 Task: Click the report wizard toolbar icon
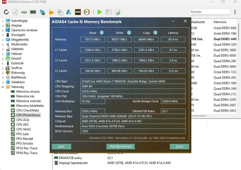(x=60, y=12)
